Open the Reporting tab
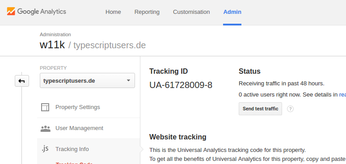 coord(147,12)
